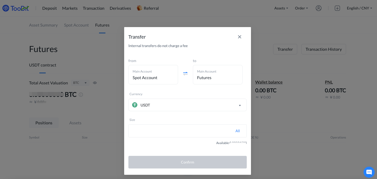The width and height of the screenshot is (377, 179).
Task: Open the Assets dropdown menu
Action: [281, 8]
